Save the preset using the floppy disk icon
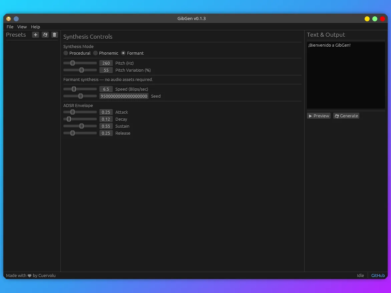Image resolution: width=391 pixels, height=293 pixels. [45, 35]
